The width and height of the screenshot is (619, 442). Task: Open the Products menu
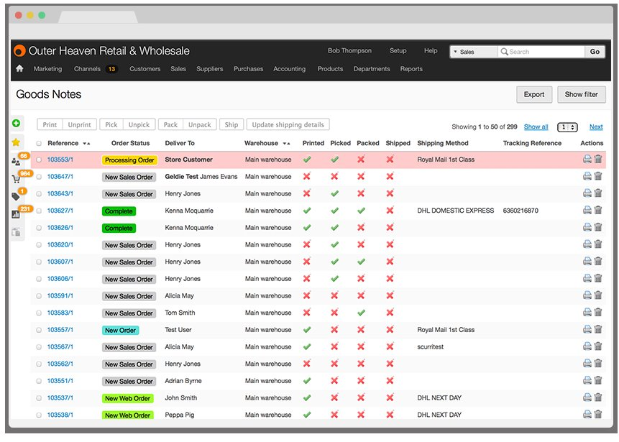330,69
